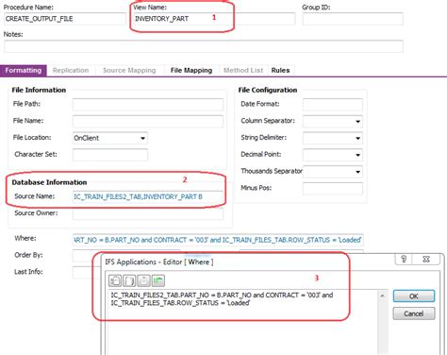Confirm the Where editor with OK
The width and height of the screenshot is (447, 355).
[414, 296]
